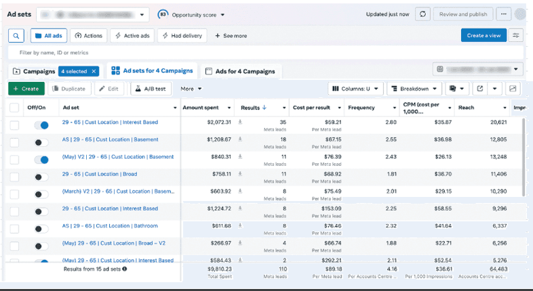Open export options dropdown arrow
The image size is (533, 291).
[494, 89]
